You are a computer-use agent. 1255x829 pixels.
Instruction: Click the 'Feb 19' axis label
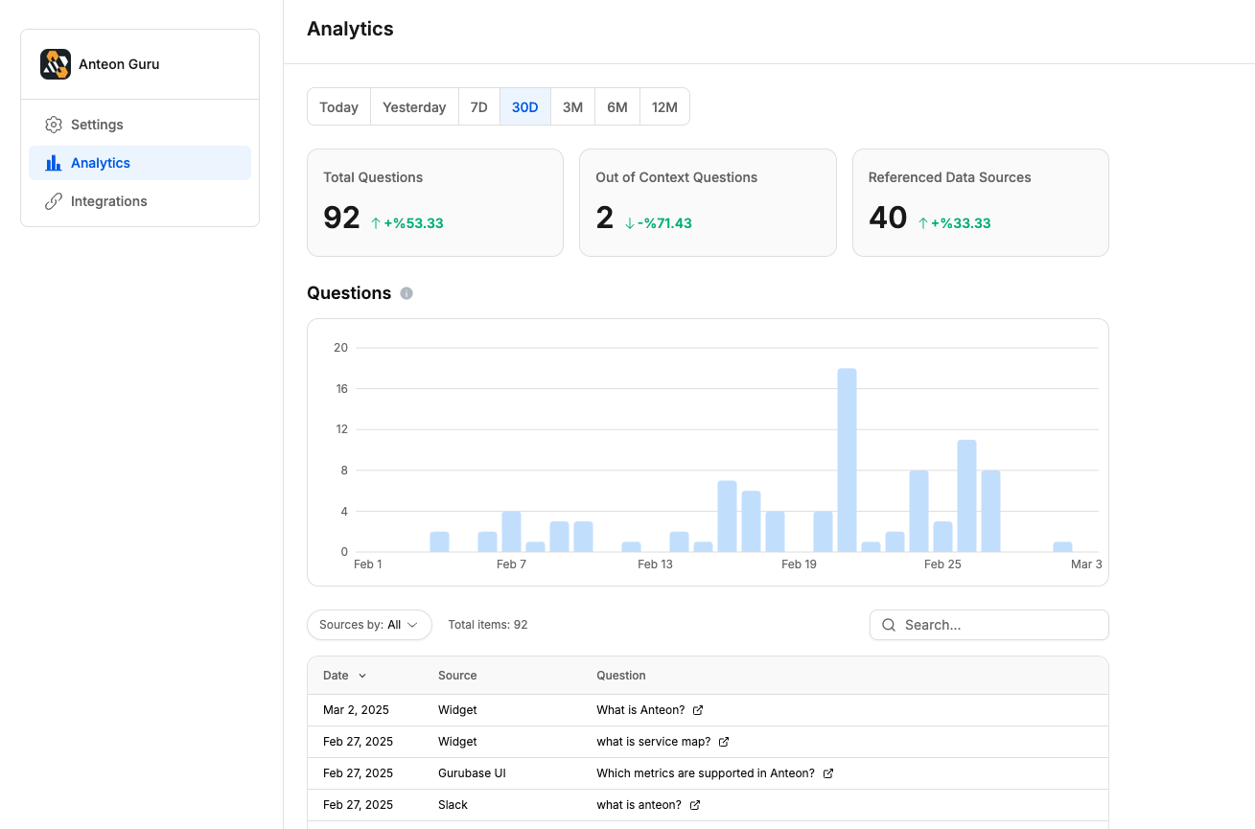click(799, 564)
